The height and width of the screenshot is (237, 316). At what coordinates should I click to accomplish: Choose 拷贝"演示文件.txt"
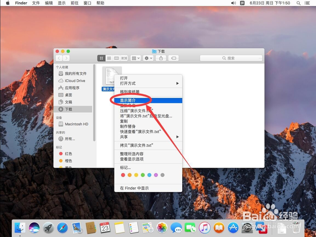(x=148, y=145)
